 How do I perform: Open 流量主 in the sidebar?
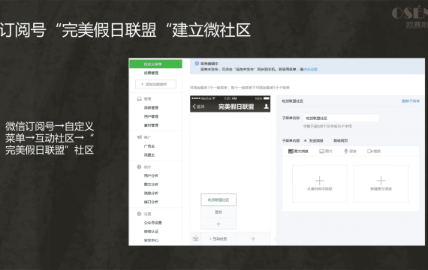[149, 155]
